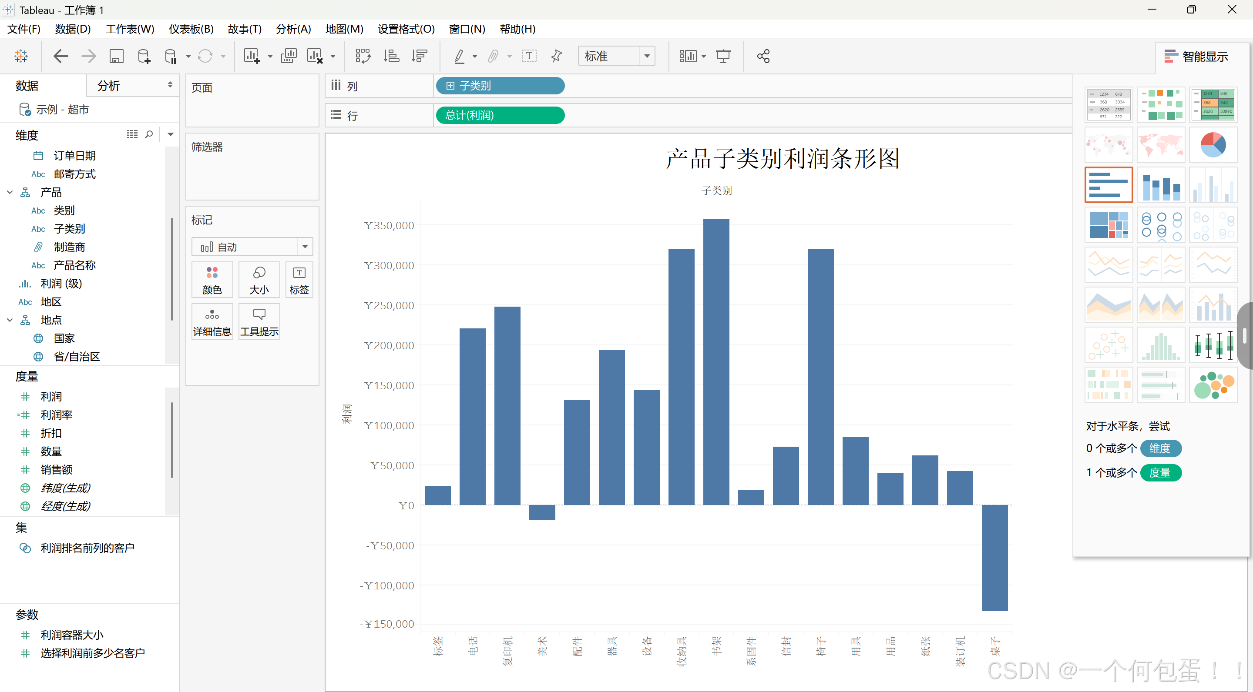Toggle the Show Me panel header
The height and width of the screenshot is (692, 1253).
1196,57
